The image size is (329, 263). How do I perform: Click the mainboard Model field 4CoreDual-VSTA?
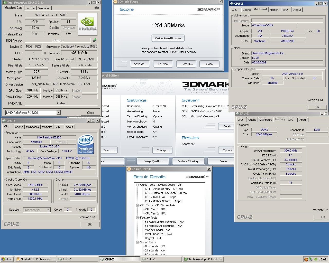click(x=274, y=25)
